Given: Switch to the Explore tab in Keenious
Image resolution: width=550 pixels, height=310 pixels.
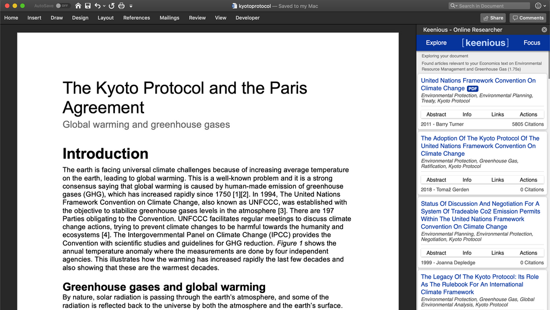Looking at the screenshot, I should 436,43.
